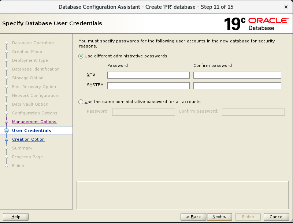Viewport: 293px width, 223px height.
Task: Click the Next button
Action: click(x=219, y=217)
